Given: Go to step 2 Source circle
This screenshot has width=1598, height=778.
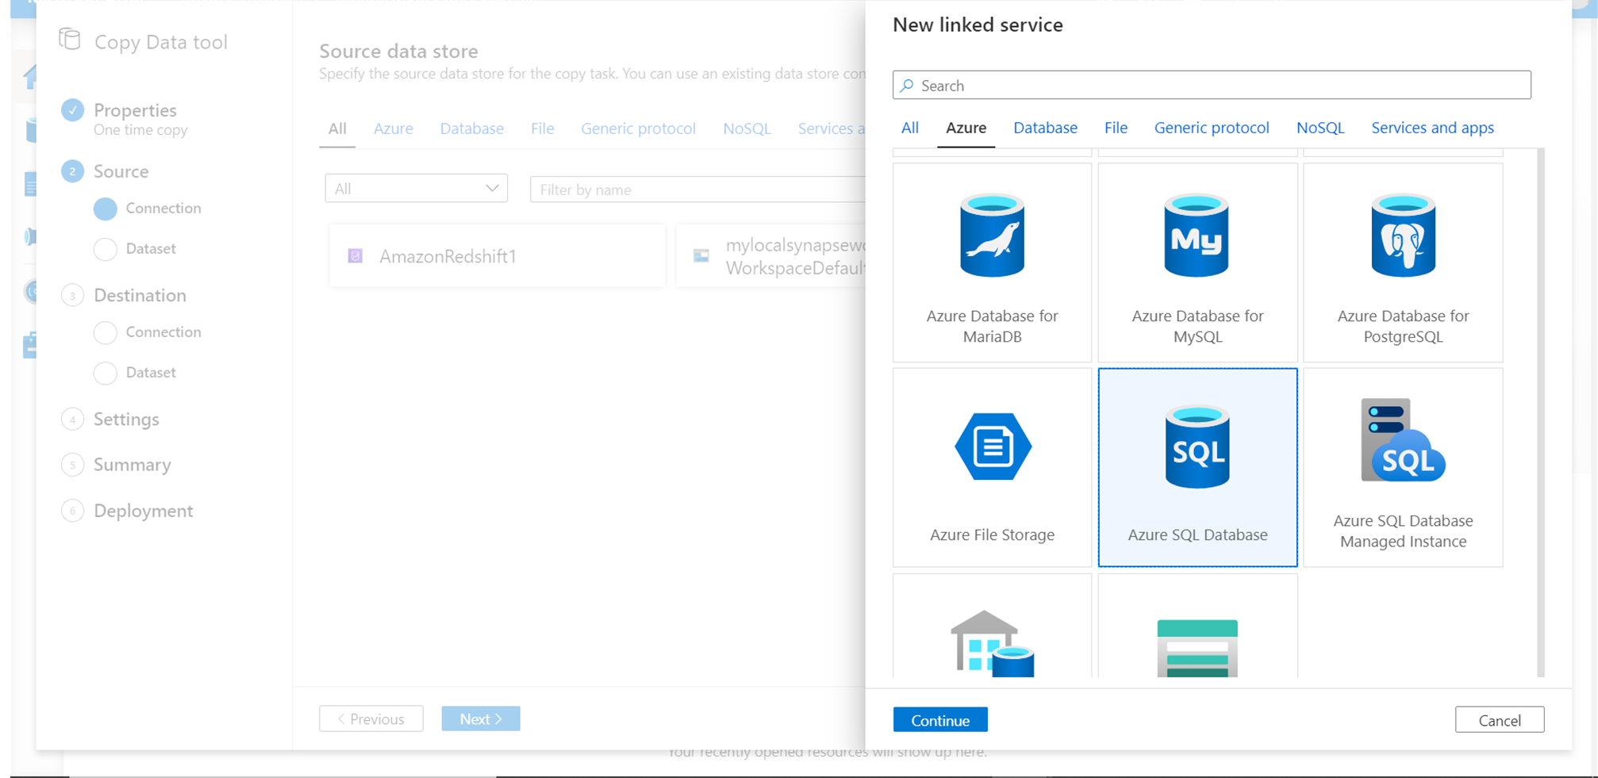Looking at the screenshot, I should [x=73, y=171].
